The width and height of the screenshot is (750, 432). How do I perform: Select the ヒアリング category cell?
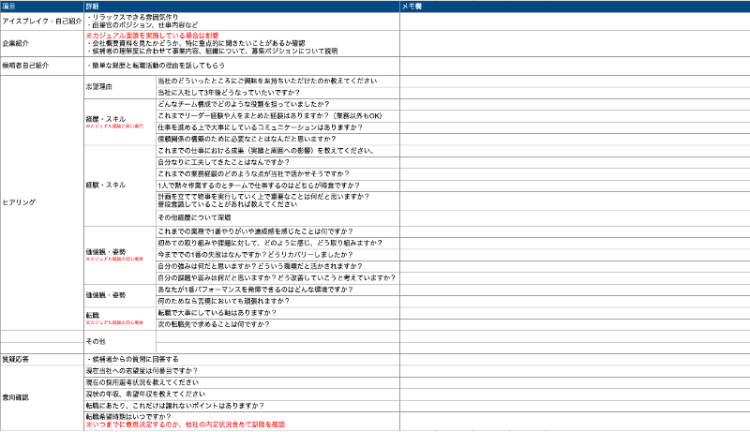point(41,201)
